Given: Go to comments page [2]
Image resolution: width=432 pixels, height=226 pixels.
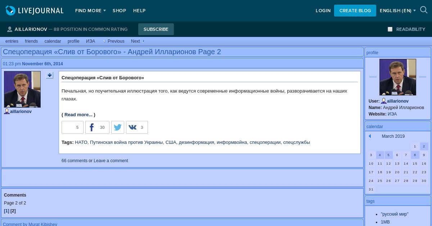Looking at the screenshot, I should coord(13,211).
